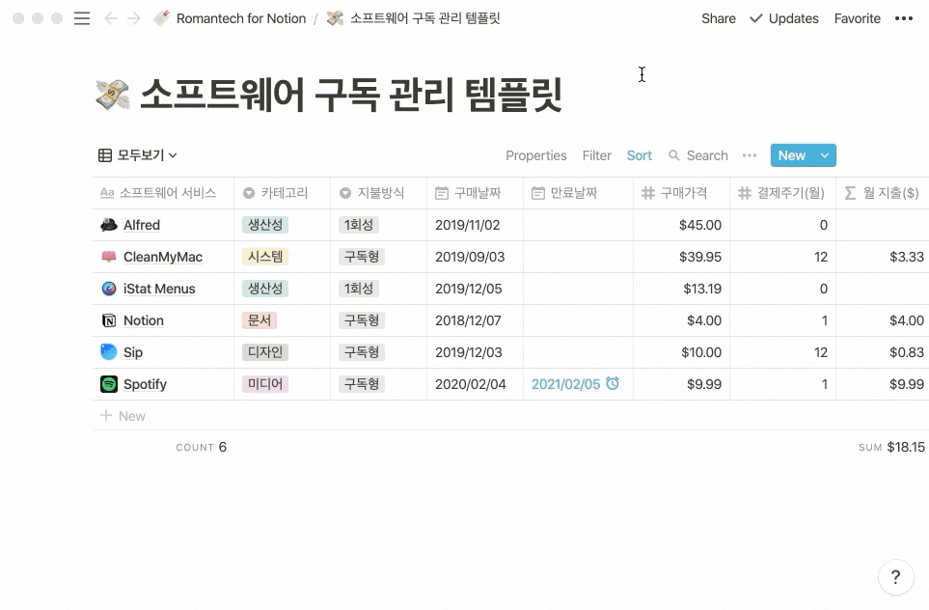Click the reminder alarm clock icon
The width and height of the screenshot is (929, 610).
coord(613,383)
